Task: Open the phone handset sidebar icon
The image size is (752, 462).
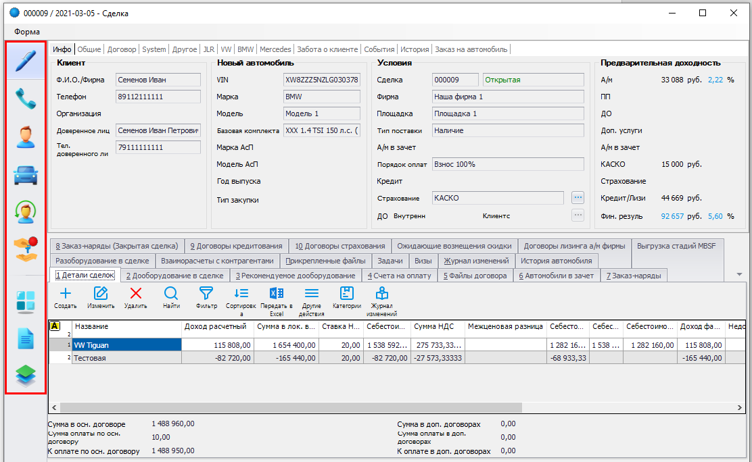Action: pos(26,99)
